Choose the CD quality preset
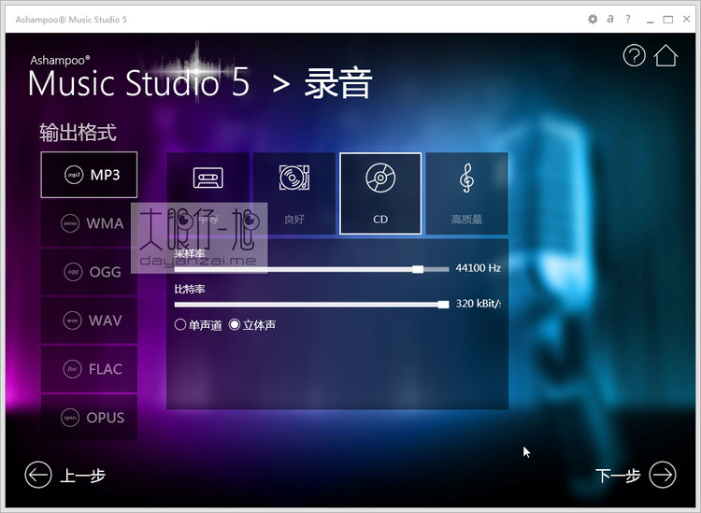The image size is (701, 513). pyautogui.click(x=380, y=193)
